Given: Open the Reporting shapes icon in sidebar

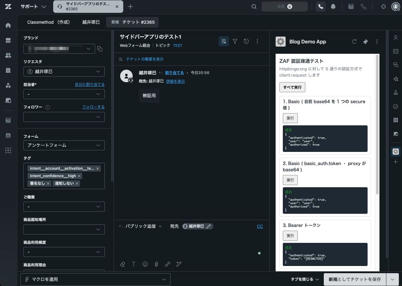Looking at the screenshot, I should (8, 85).
